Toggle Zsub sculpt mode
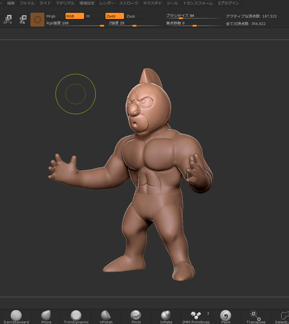The height and width of the screenshot is (324, 289). point(134,16)
